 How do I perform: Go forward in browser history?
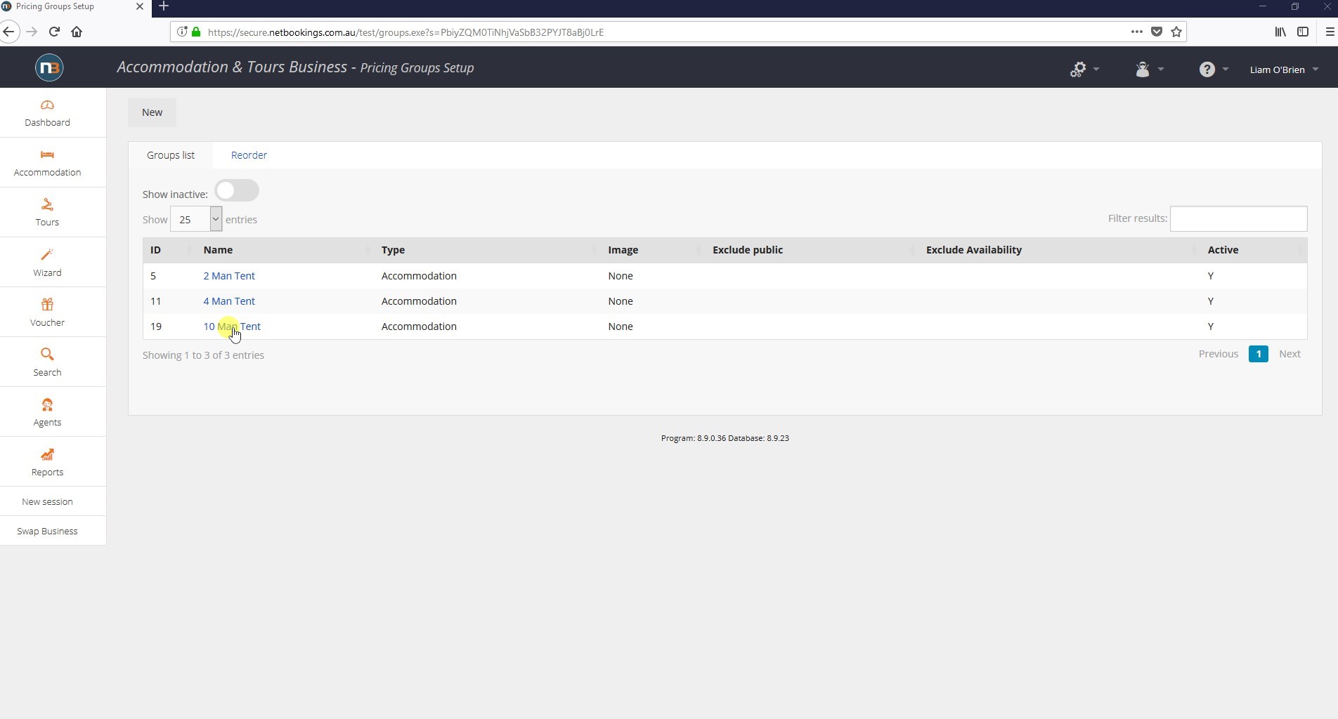pyautogui.click(x=31, y=32)
